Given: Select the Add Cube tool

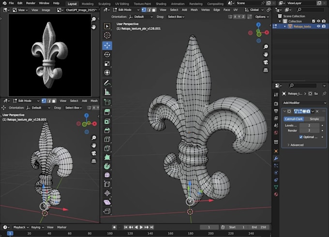Looking at the screenshot, I should tap(107, 102).
